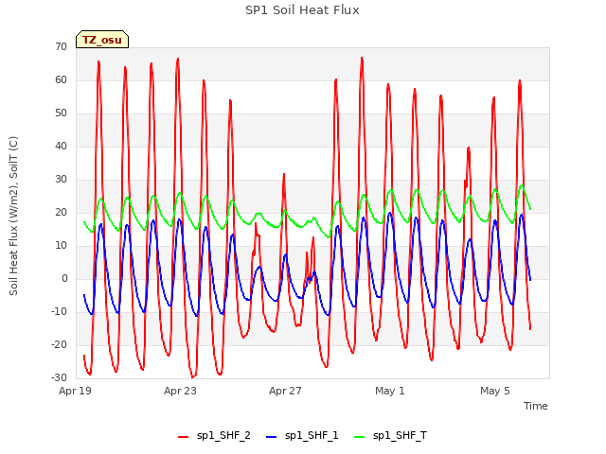Click the Apr 19 x-axis label
This screenshot has height=454, width=606.
(75, 391)
